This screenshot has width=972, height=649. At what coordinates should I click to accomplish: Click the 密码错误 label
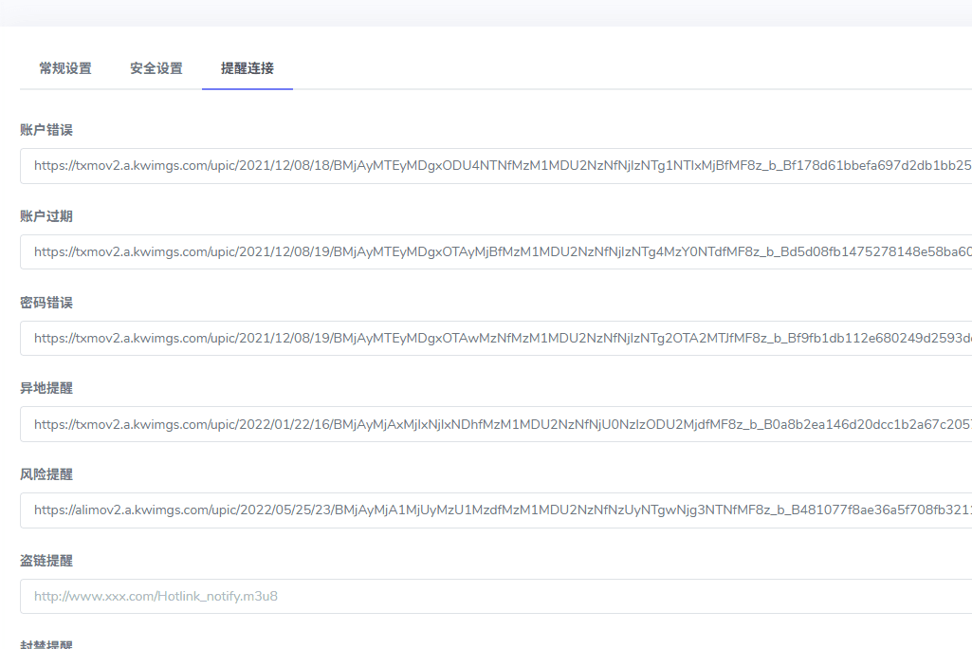[46, 303]
